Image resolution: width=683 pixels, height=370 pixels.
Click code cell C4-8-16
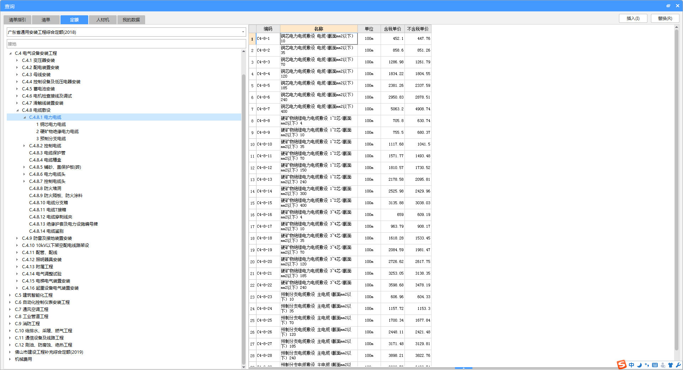point(268,215)
